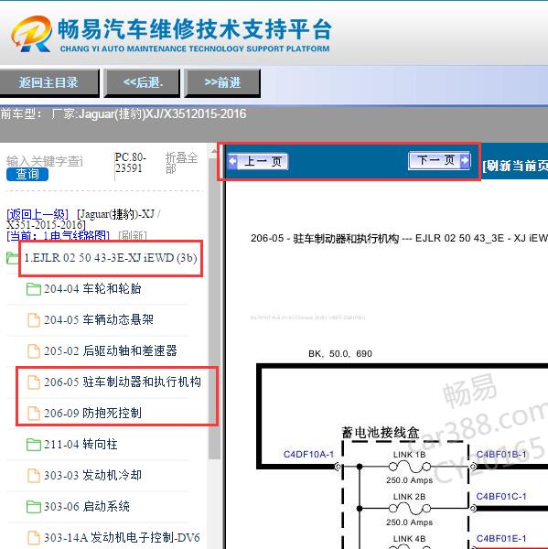548x549 pixels.
Task: Click the sidebar vertical scrollbar thumb
Action: (x=214, y=308)
